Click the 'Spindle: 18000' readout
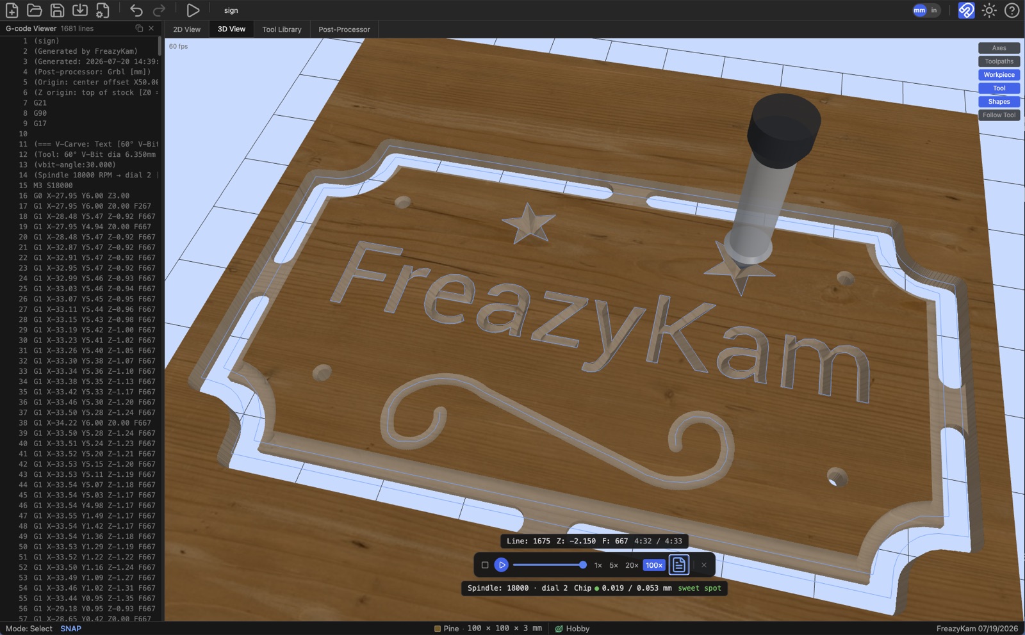The image size is (1025, 635). (x=498, y=588)
